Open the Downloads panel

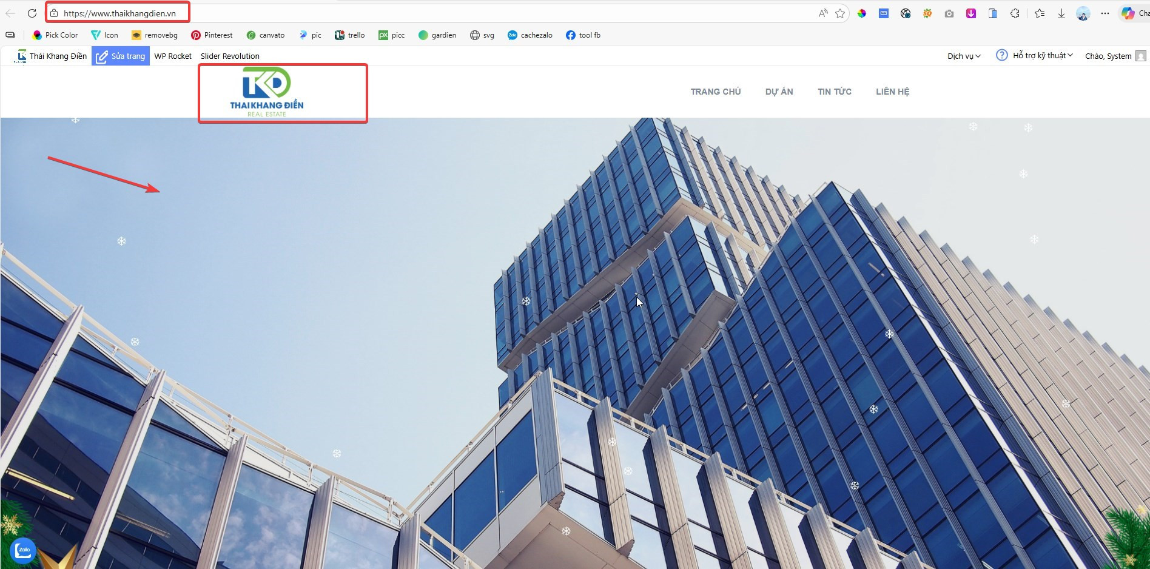1061,13
